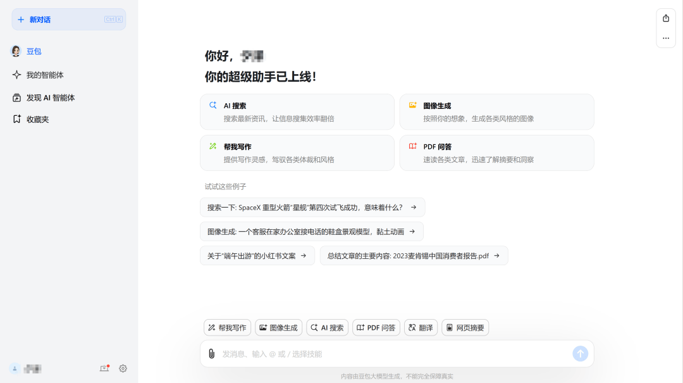Select the 帮我写作 writing skill
This screenshot has width=683, height=383.
coord(227,327)
